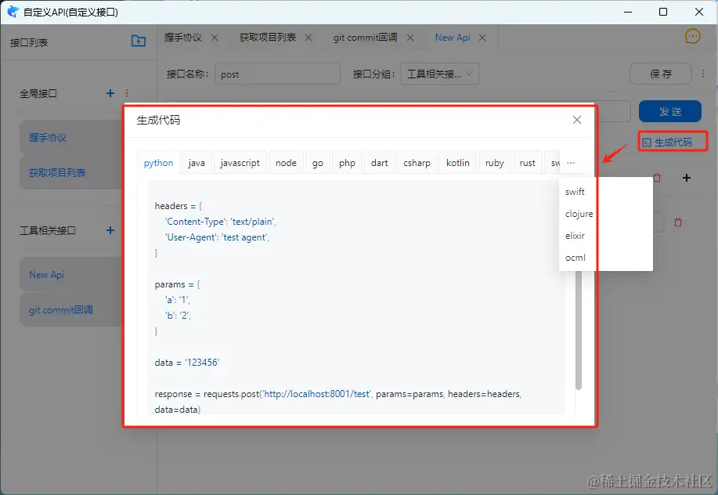Choose elixir from overflow menu
The height and width of the screenshot is (495, 718).
pos(606,236)
